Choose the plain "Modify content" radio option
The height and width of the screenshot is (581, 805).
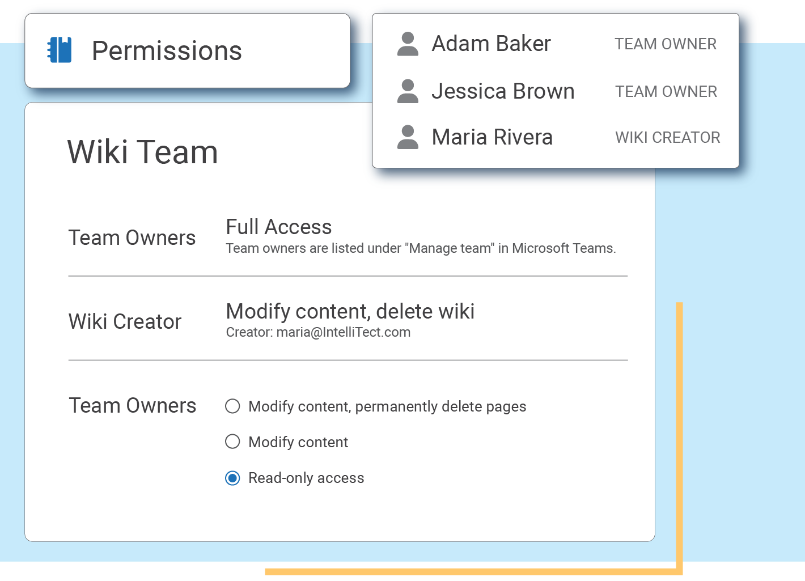pyautogui.click(x=232, y=442)
